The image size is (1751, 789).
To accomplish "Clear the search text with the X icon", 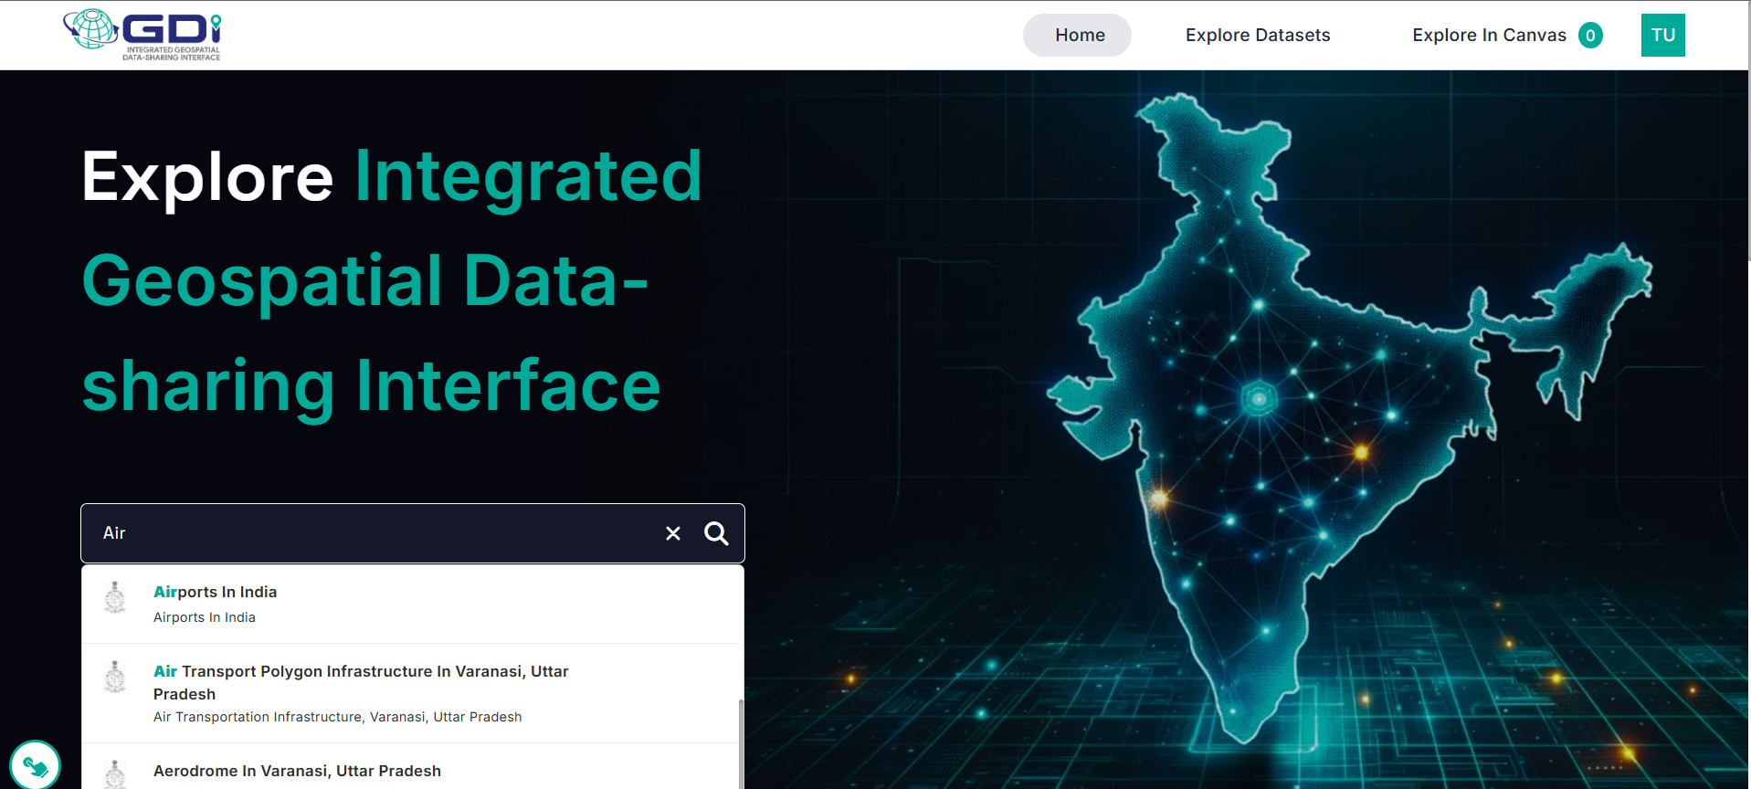I will pyautogui.click(x=673, y=533).
